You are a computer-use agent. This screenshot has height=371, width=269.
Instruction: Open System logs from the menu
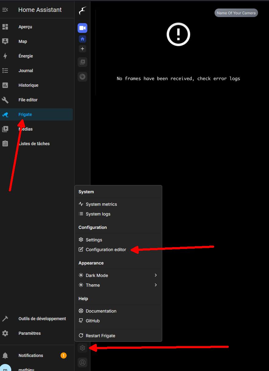point(118,214)
